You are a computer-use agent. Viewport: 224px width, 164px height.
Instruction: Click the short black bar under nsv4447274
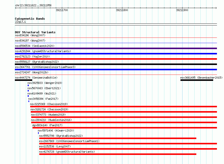coord(23,80)
